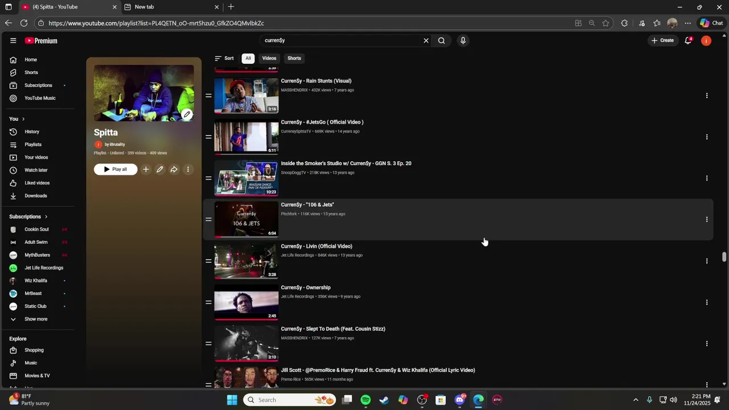This screenshot has width=729, height=410.
Task: Open a new browser tab with plus
Action: pyautogui.click(x=231, y=7)
